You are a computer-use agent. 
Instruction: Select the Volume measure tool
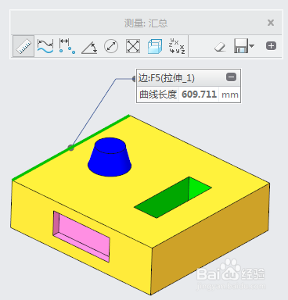[x=155, y=46]
